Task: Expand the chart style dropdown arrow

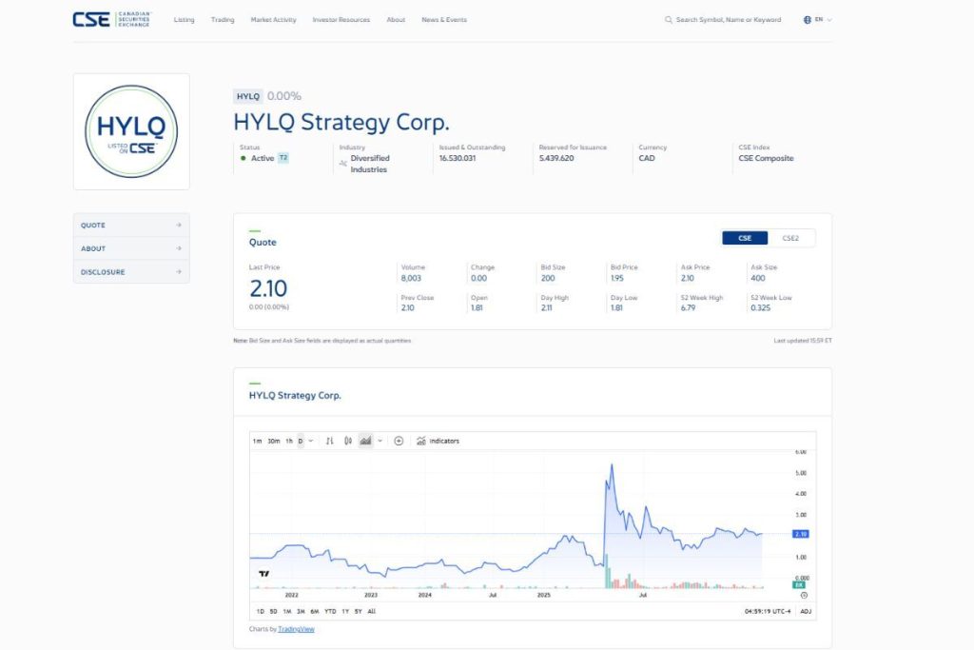Action: (x=380, y=442)
